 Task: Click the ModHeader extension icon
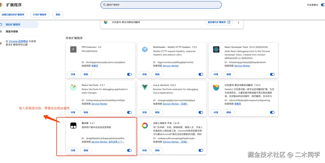point(145,49)
